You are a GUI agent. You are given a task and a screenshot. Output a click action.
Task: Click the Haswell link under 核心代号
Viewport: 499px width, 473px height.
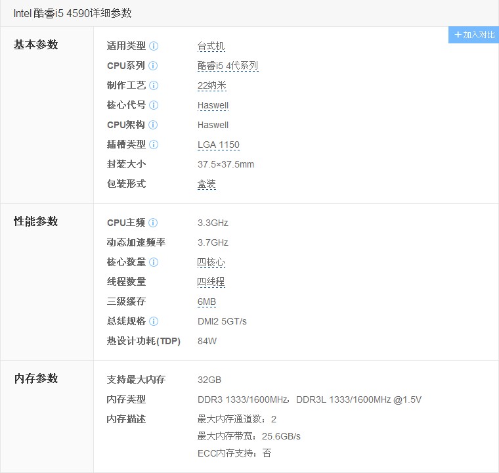point(213,105)
